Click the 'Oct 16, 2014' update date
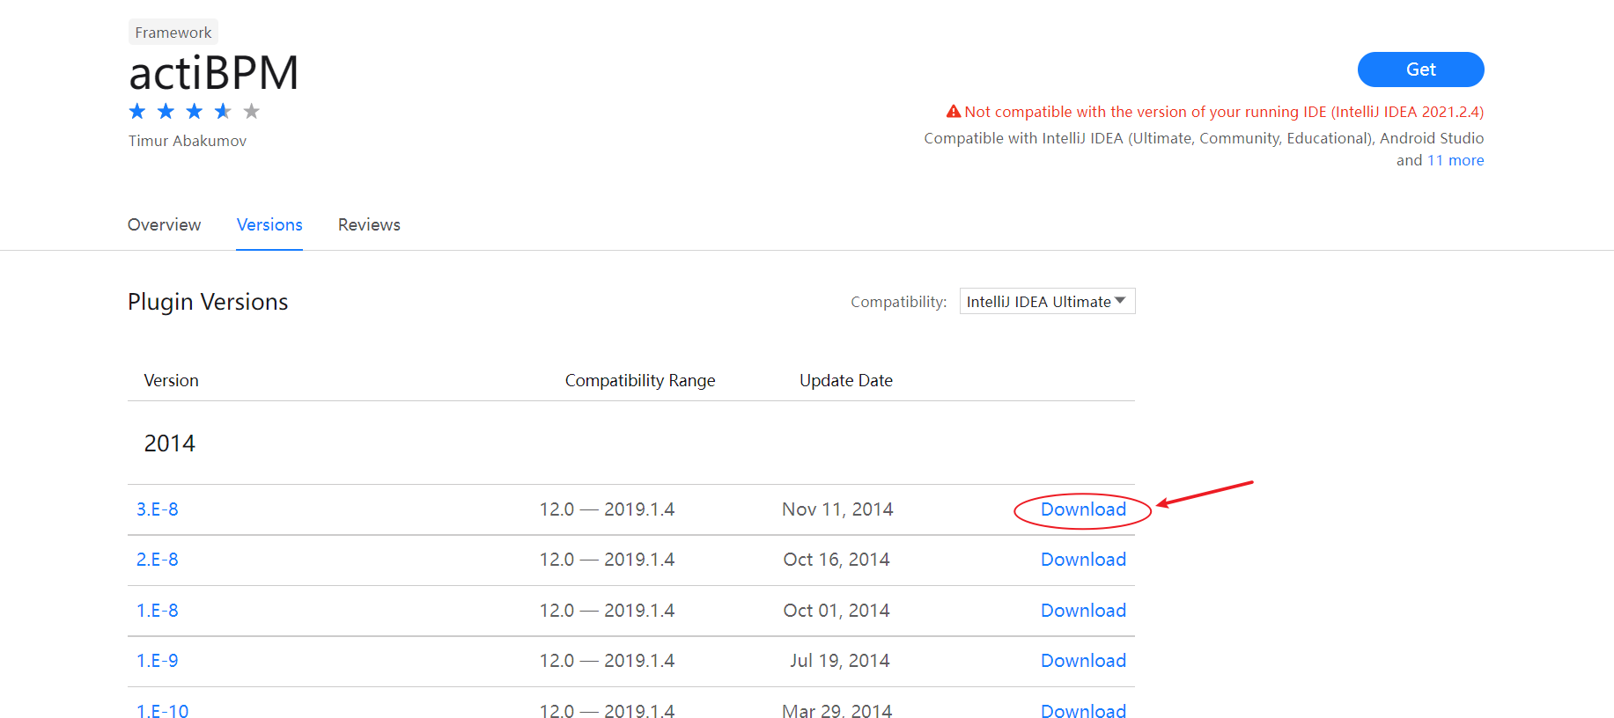The height and width of the screenshot is (718, 1614). (836, 560)
